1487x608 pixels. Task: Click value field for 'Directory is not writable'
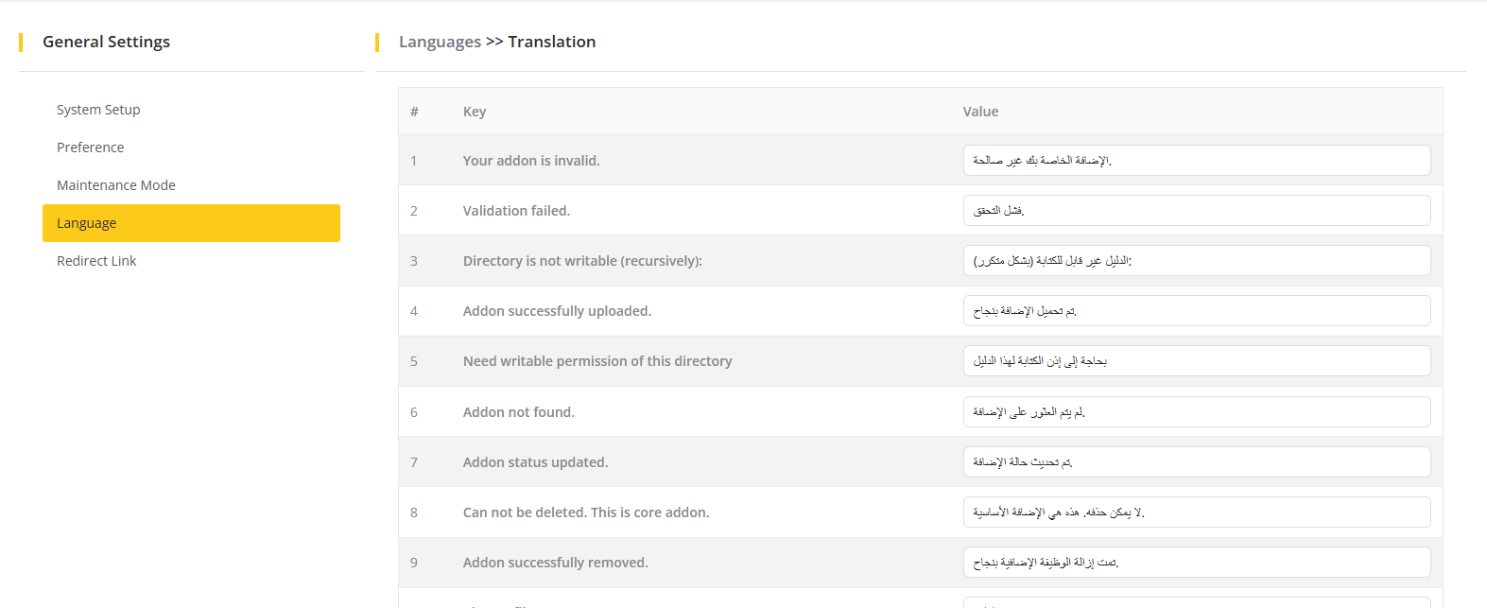(x=1196, y=261)
